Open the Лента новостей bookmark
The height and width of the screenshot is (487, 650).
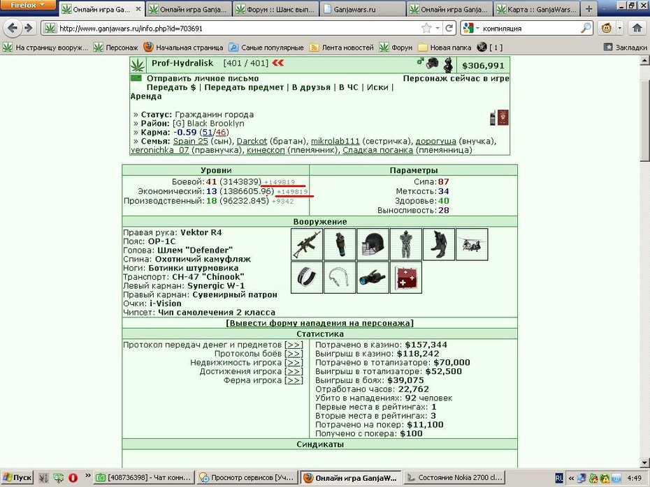coord(342,47)
